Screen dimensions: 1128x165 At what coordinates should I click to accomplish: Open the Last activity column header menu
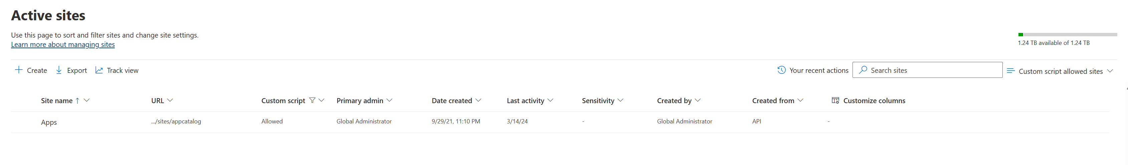[550, 100]
